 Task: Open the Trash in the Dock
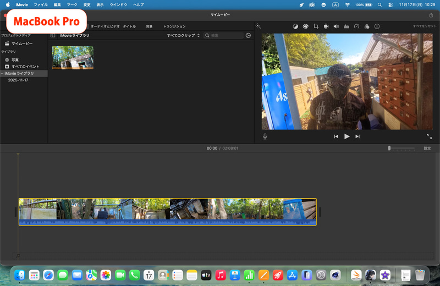click(x=420, y=275)
